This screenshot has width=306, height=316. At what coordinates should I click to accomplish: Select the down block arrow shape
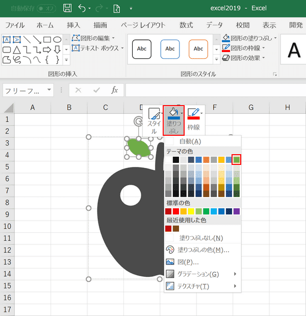pos(57,50)
